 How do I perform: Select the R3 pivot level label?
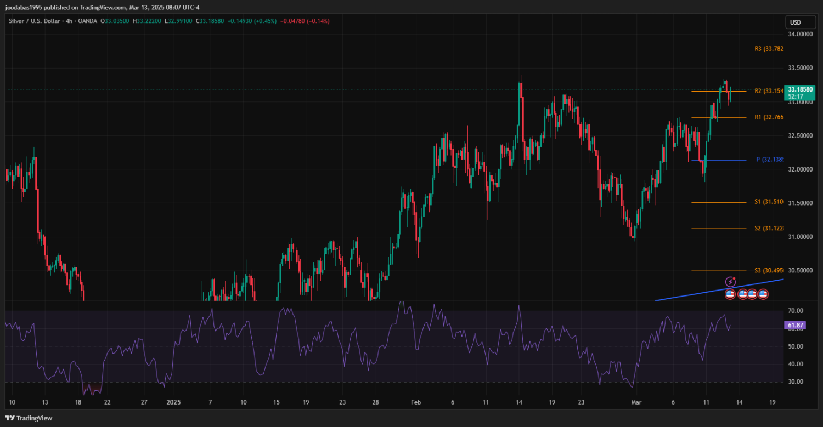769,49
